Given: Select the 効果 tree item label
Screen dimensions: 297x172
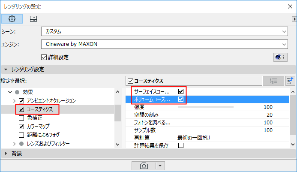Looking at the screenshot, I should [x=28, y=92].
